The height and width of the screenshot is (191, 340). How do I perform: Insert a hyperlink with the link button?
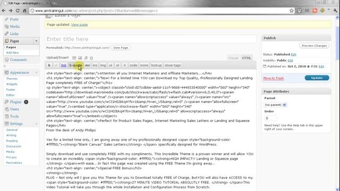point(64,65)
